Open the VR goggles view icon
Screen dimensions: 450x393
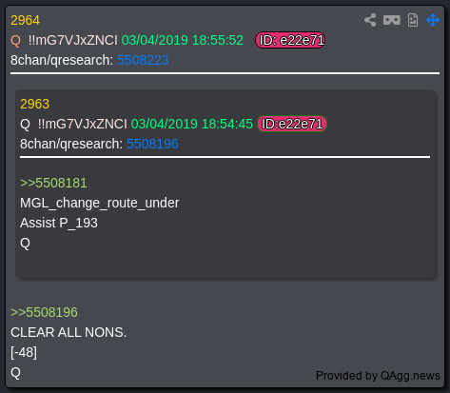[x=392, y=20]
